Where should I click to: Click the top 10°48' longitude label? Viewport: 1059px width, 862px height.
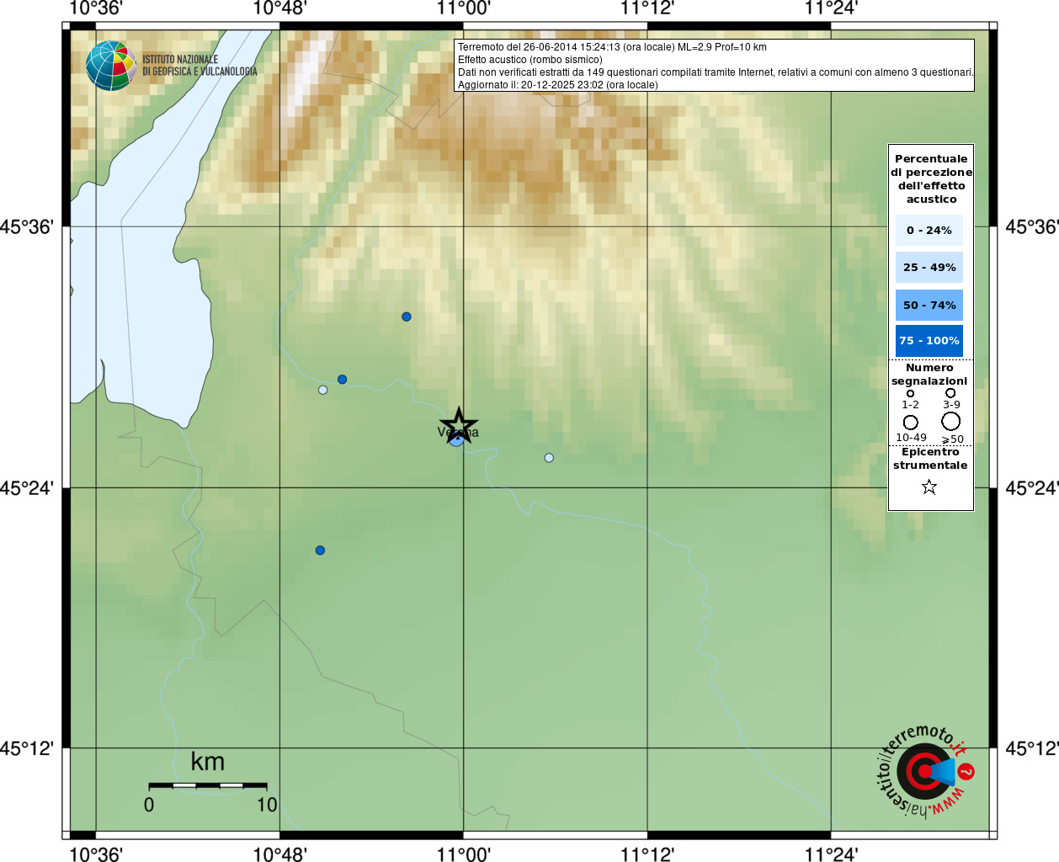pyautogui.click(x=279, y=8)
